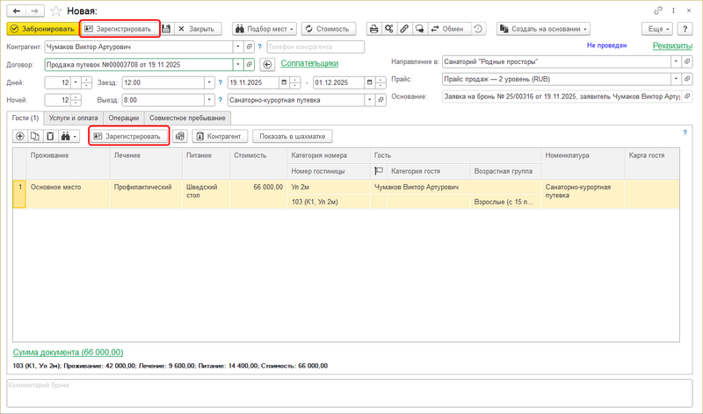703x414 pixels.
Task: Navigate back with the left arrow icon
Action: click(x=15, y=10)
